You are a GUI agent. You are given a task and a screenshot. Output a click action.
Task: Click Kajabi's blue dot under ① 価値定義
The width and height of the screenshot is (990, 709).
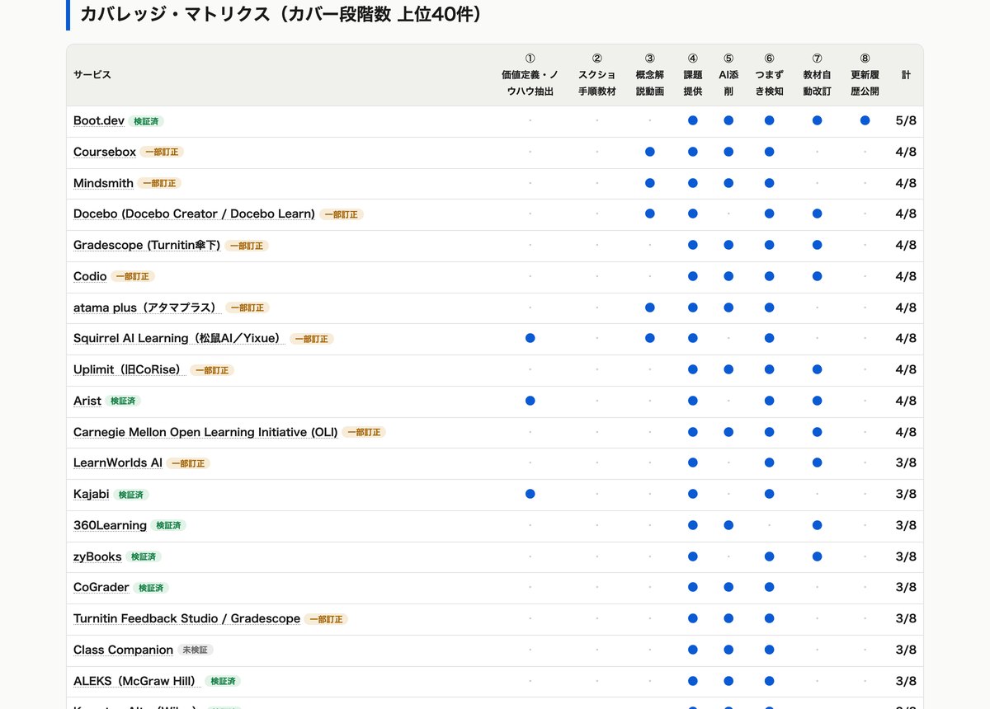click(530, 494)
